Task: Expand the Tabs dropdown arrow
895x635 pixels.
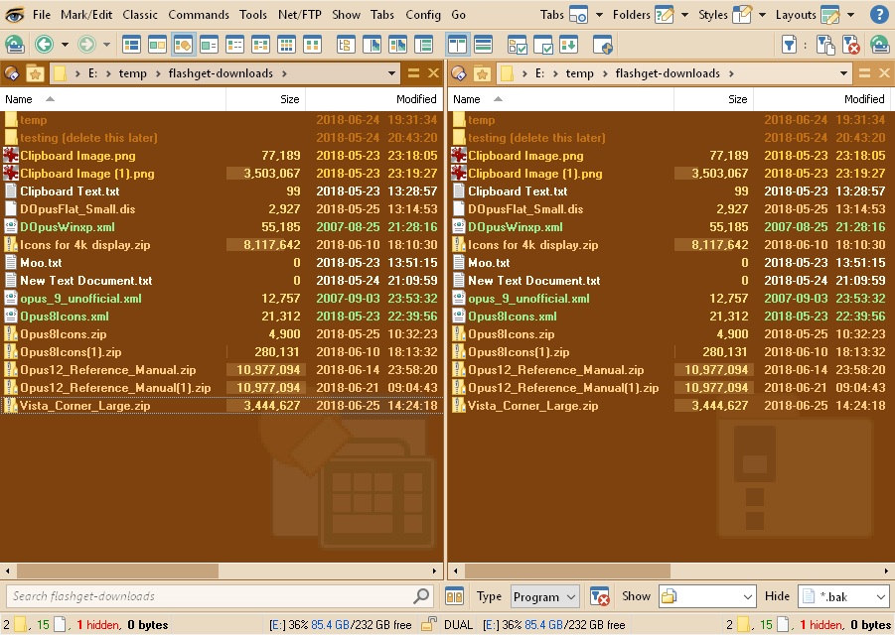Action: 599,15
